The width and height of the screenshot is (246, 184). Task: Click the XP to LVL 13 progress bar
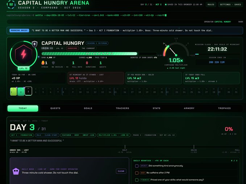pyautogui.click(x=99, y=53)
